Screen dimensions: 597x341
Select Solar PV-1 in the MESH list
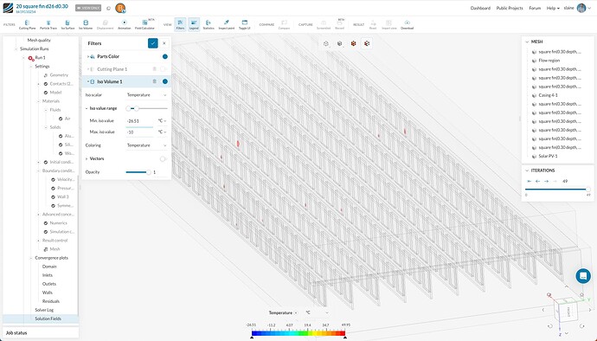(548, 156)
